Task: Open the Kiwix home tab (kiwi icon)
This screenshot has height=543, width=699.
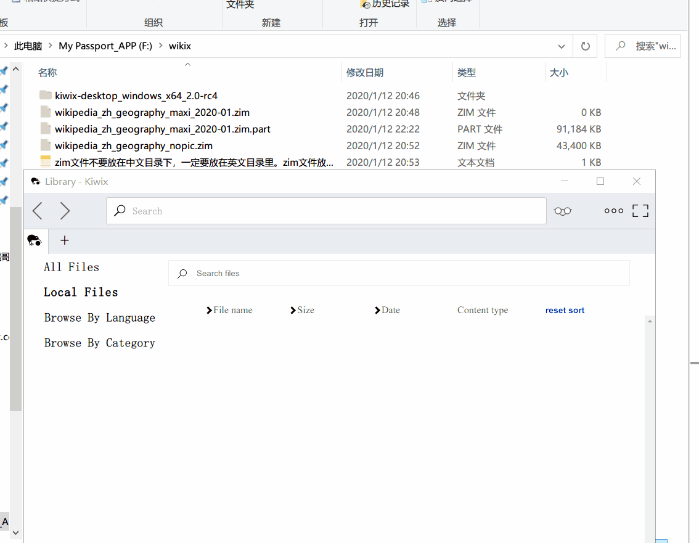Action: point(35,240)
